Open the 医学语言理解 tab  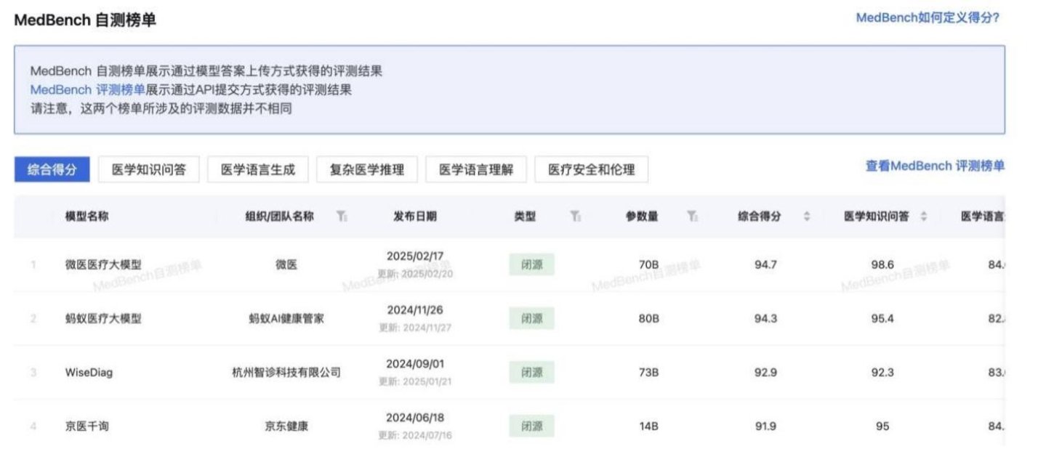point(477,169)
